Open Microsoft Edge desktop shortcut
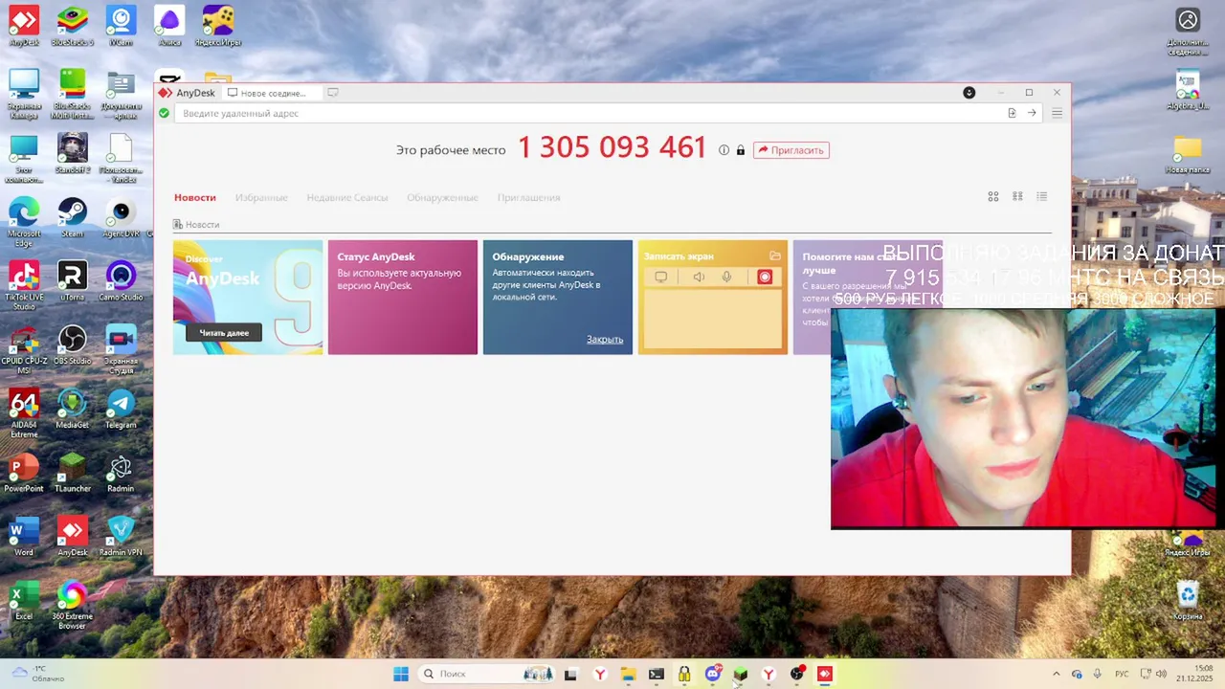Screen dimensions: 1225x689 24,222
